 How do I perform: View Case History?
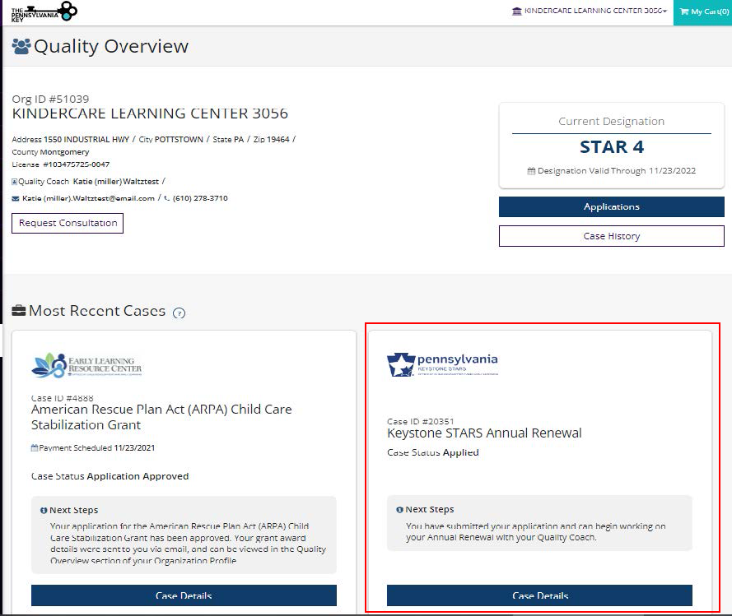pos(612,236)
